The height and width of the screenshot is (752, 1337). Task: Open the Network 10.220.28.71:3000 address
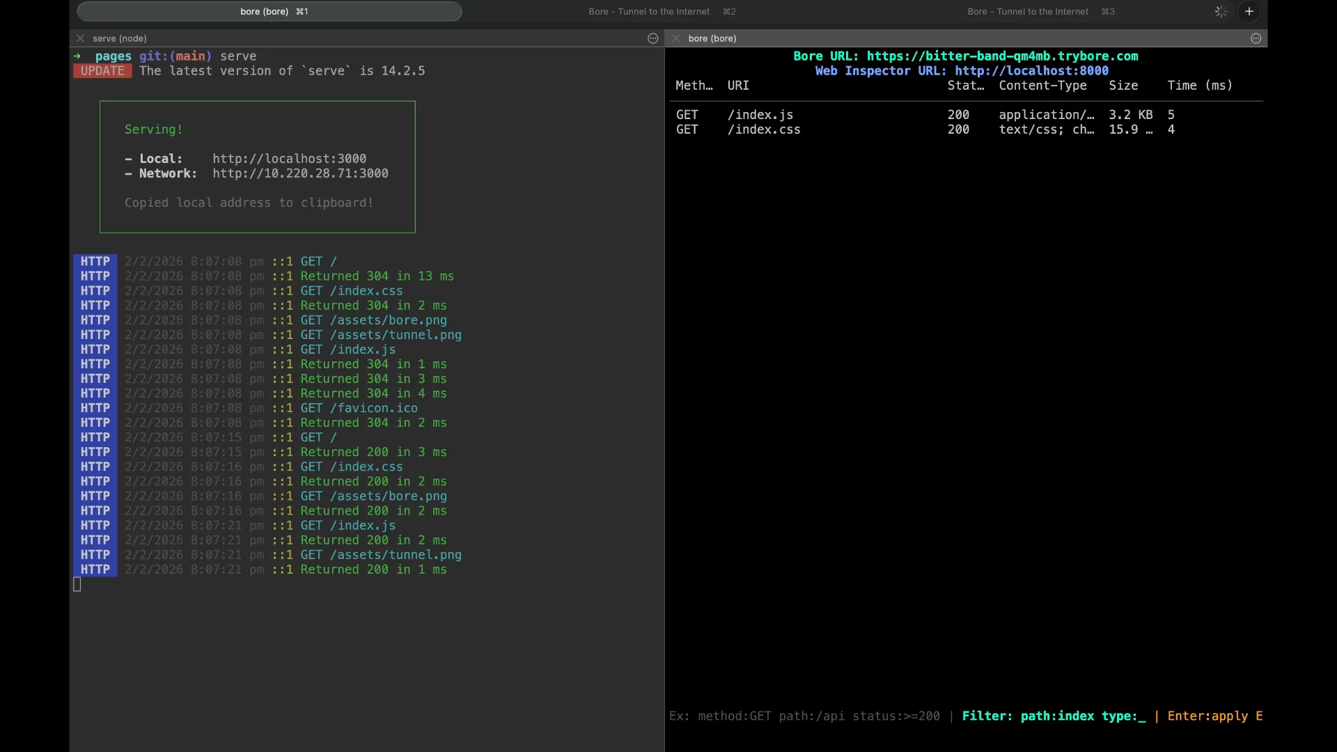(300, 173)
